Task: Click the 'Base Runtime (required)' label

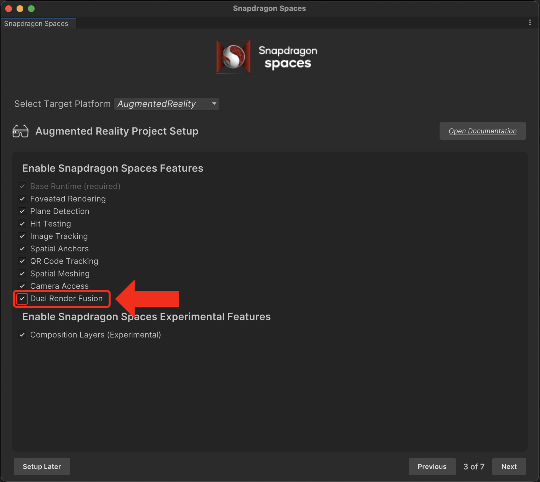Action: [75, 186]
